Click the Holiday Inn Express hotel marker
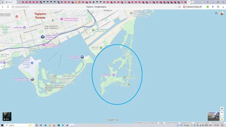The image size is (226, 127). click(62, 19)
